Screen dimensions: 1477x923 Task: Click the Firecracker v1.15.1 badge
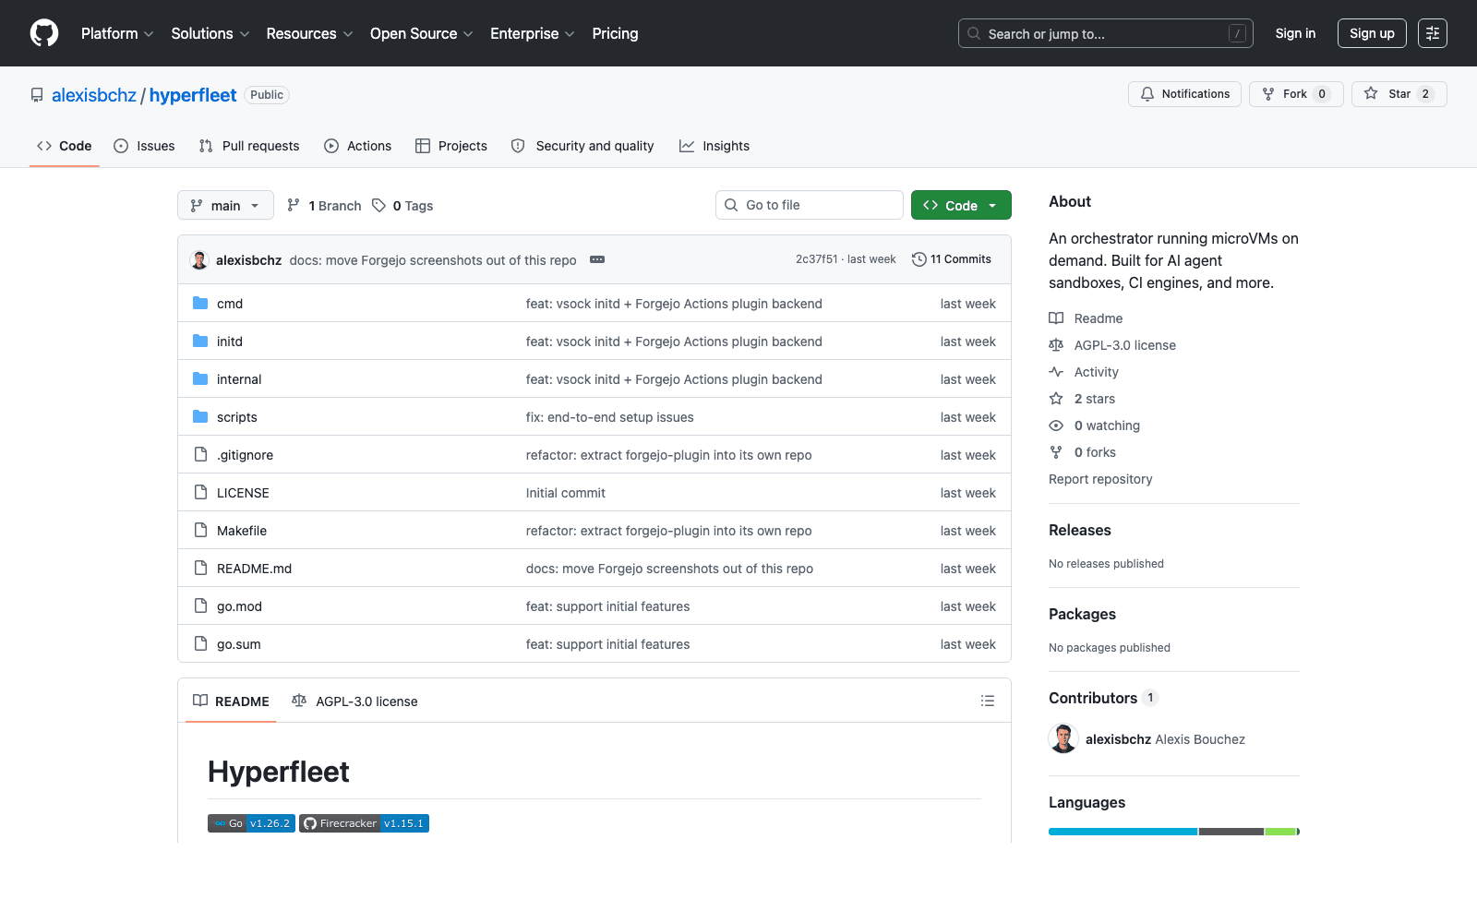364,823
